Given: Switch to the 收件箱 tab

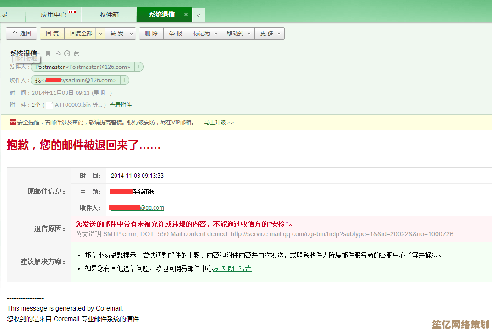Looking at the screenshot, I should click(109, 15).
